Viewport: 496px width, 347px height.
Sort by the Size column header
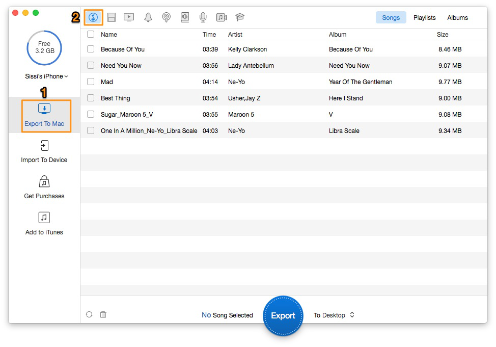(443, 35)
